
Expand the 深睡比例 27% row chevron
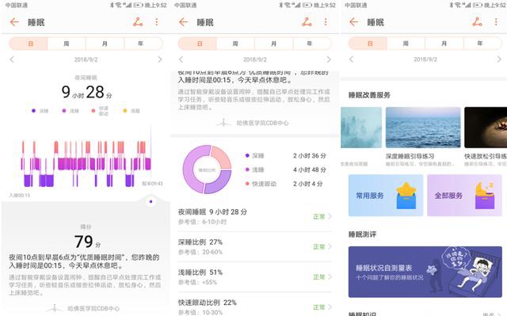(330, 246)
